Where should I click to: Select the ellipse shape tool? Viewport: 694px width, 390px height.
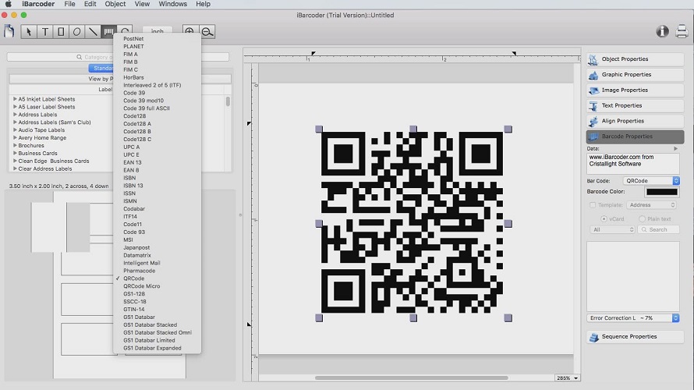(x=77, y=32)
